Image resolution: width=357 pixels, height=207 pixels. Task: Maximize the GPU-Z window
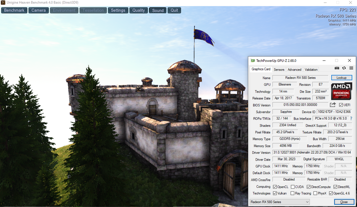[337, 61]
